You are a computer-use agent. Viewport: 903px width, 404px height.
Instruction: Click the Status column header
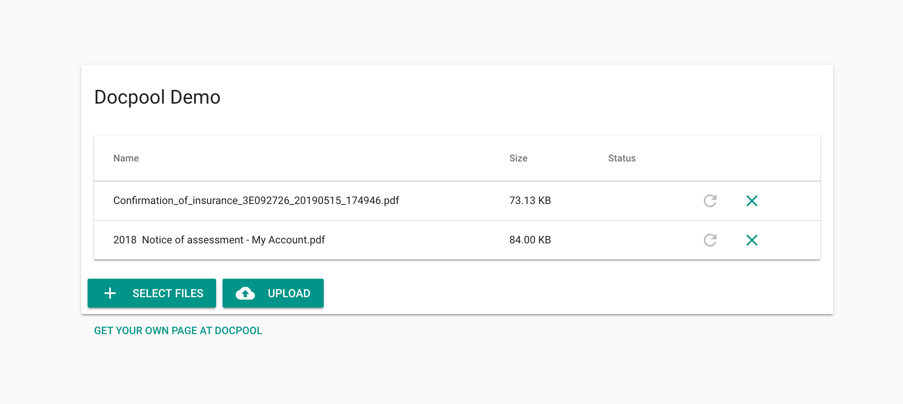click(x=622, y=158)
